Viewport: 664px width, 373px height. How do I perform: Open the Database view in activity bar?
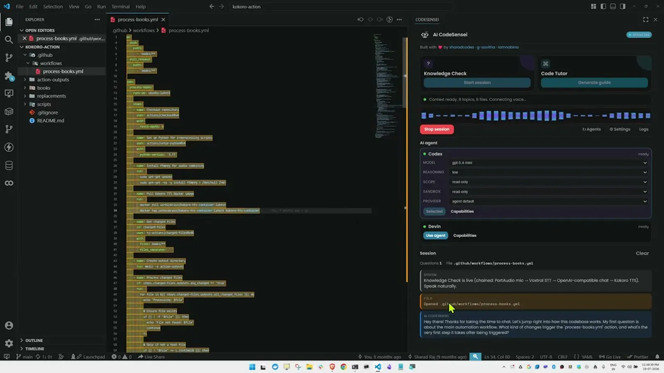(x=9, y=165)
